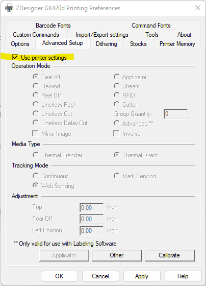Confirm the dialog with OK

coord(59,276)
